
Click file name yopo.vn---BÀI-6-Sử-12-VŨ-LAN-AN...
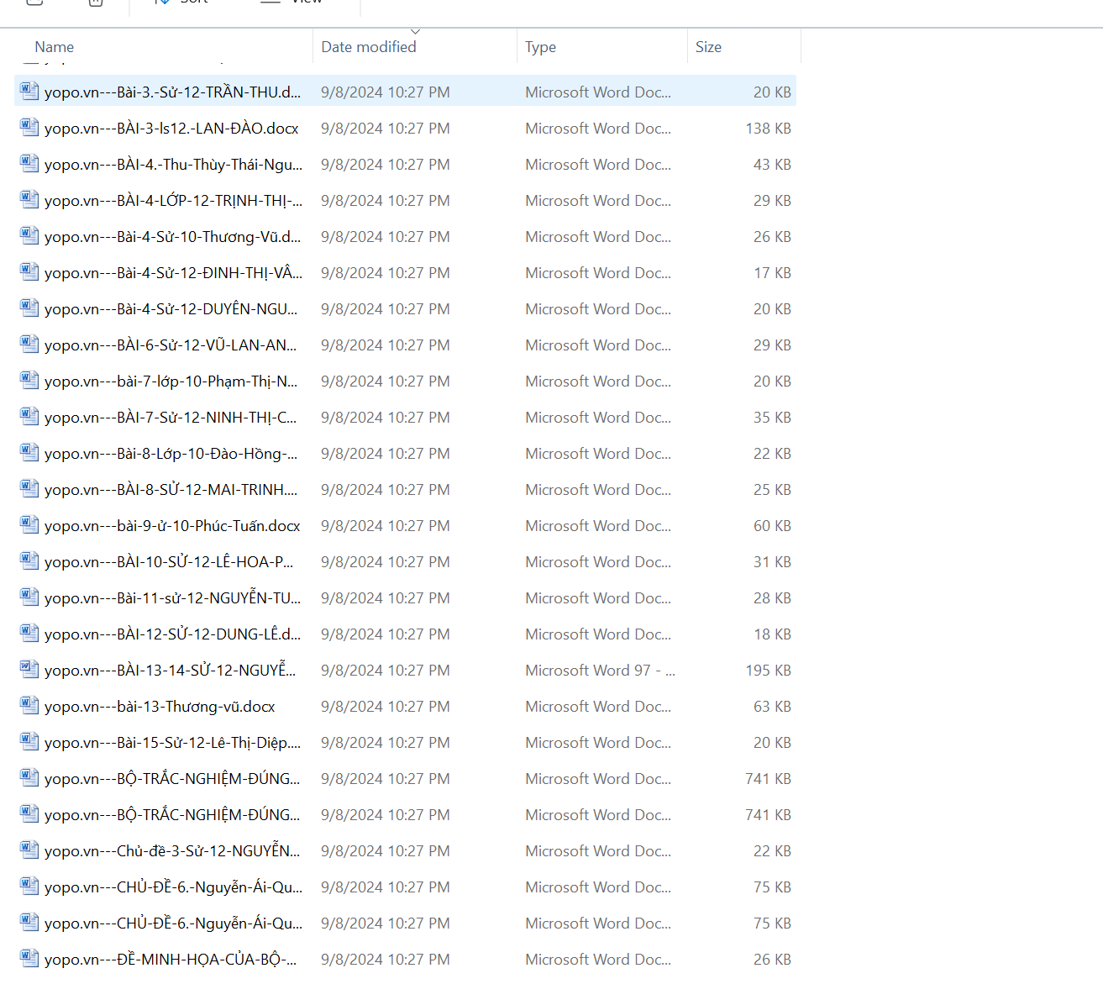point(171,345)
